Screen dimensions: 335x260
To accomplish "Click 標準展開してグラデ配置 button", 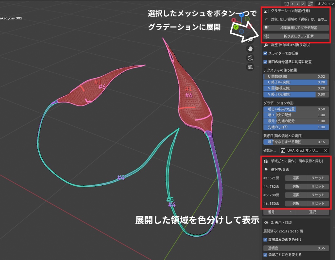I will [296, 28].
